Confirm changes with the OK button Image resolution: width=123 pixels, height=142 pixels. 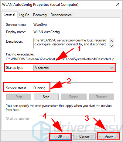(x=60, y=137)
